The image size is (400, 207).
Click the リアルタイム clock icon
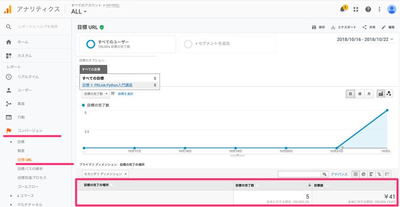pyautogui.click(x=9, y=77)
